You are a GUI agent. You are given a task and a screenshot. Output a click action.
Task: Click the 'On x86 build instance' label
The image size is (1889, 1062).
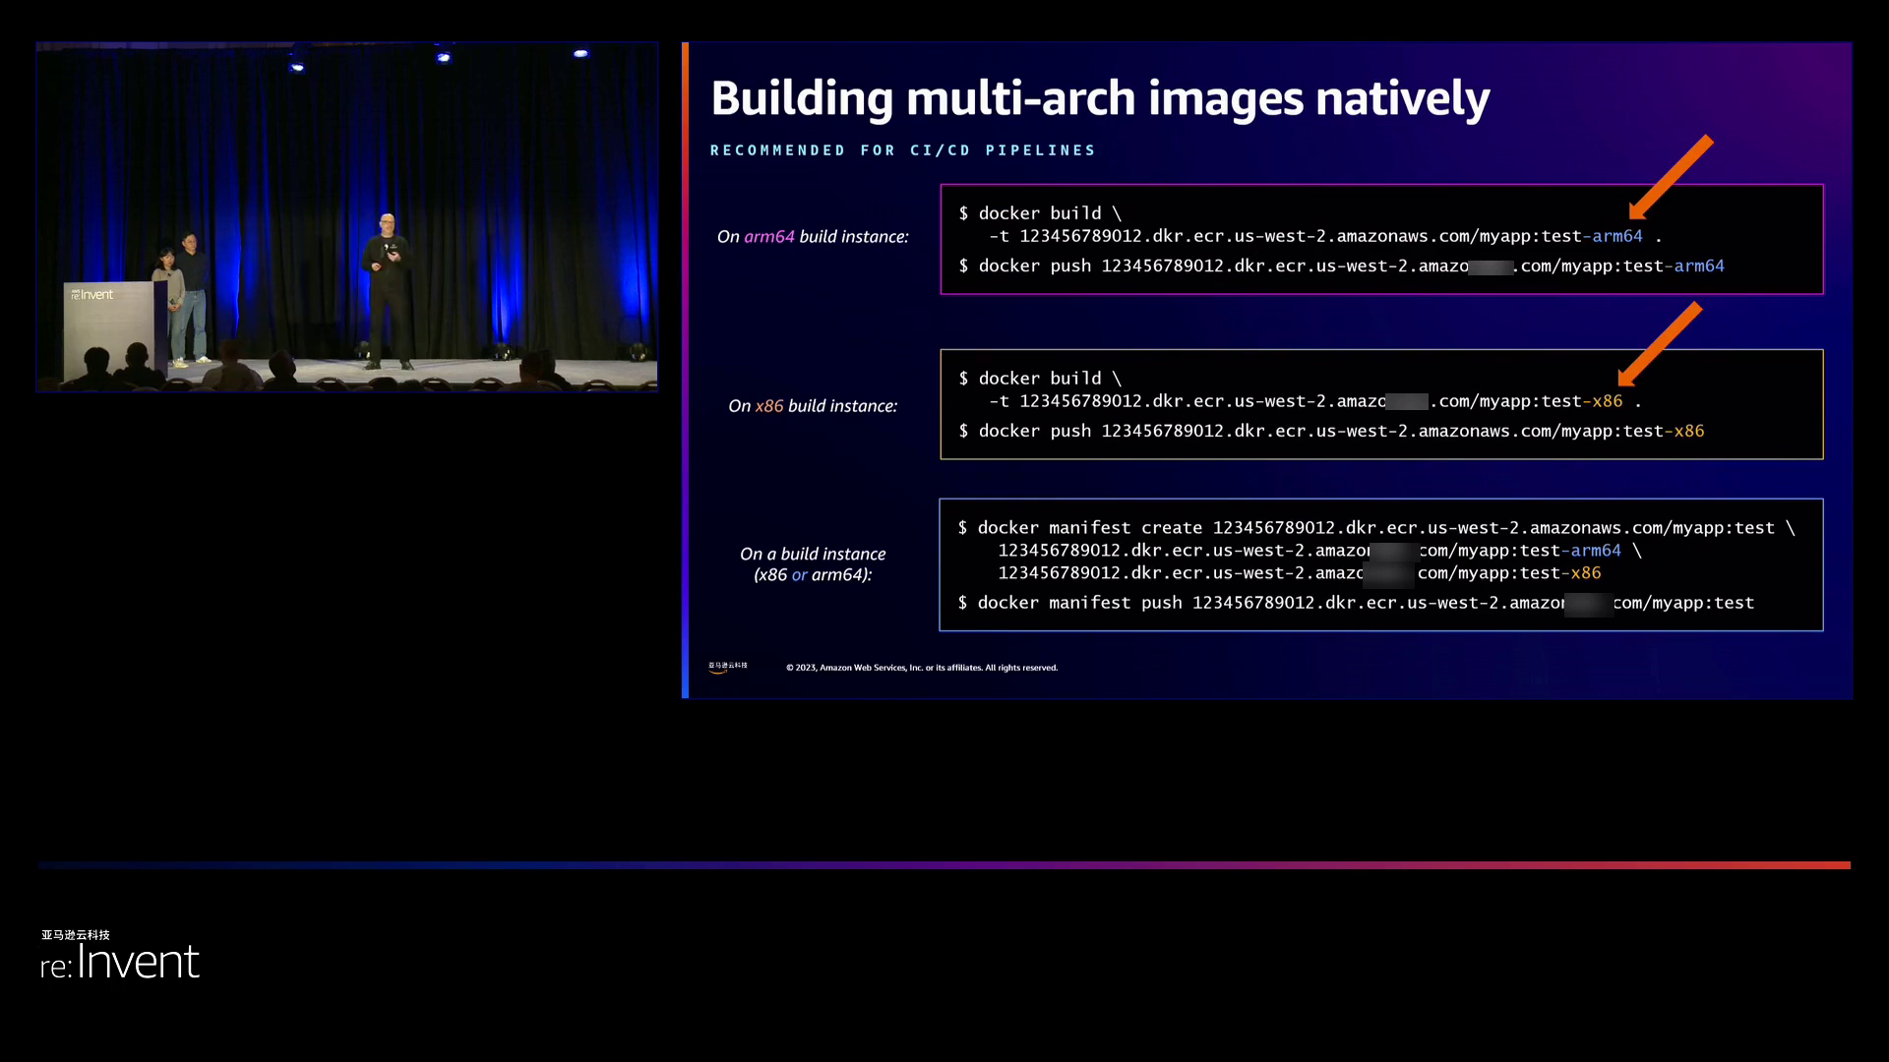812,406
